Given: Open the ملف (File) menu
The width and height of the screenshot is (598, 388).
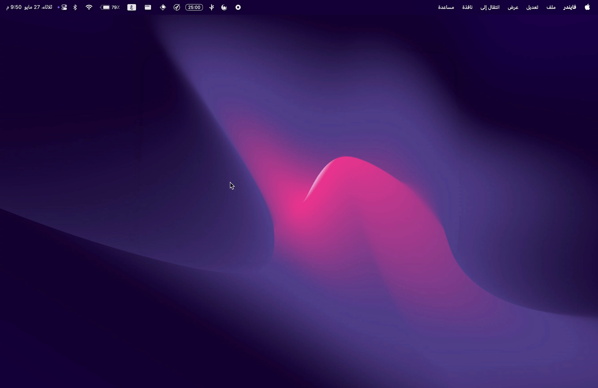Looking at the screenshot, I should (551, 7).
